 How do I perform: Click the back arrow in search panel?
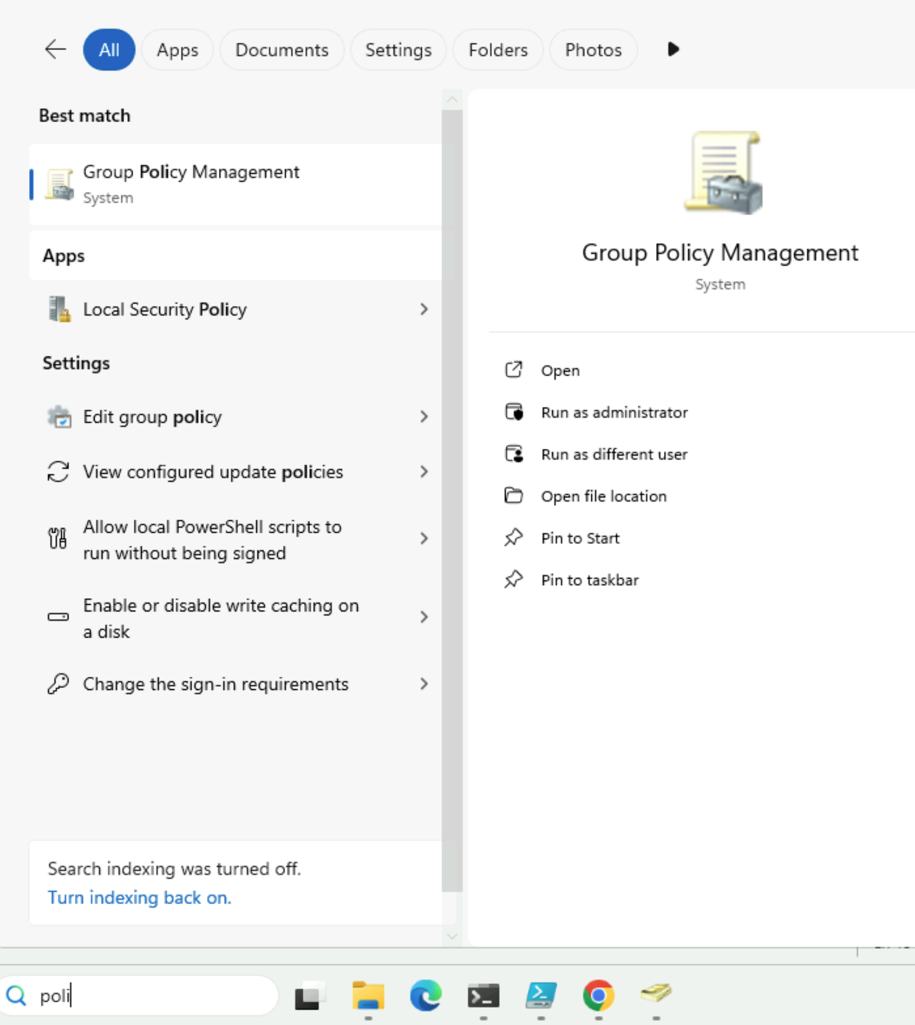coord(55,49)
